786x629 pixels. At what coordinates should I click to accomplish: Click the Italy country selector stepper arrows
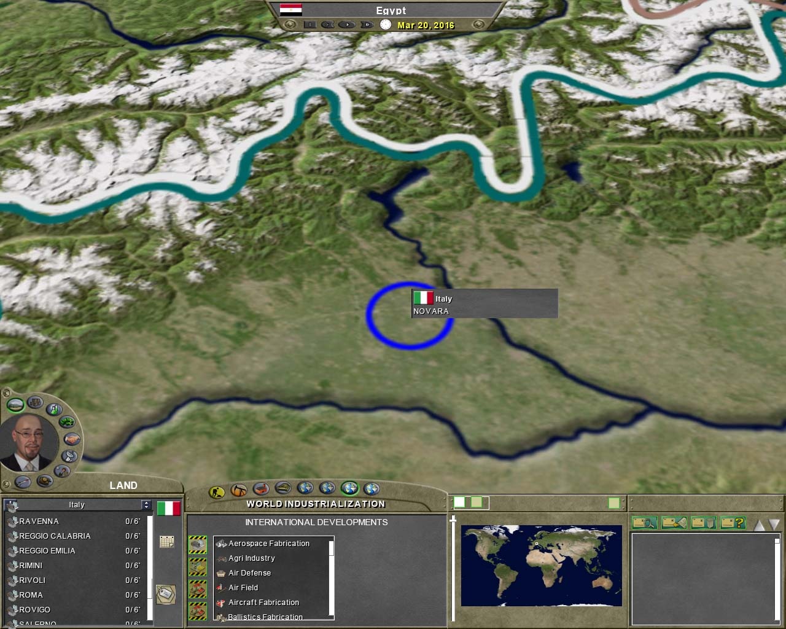(x=146, y=505)
